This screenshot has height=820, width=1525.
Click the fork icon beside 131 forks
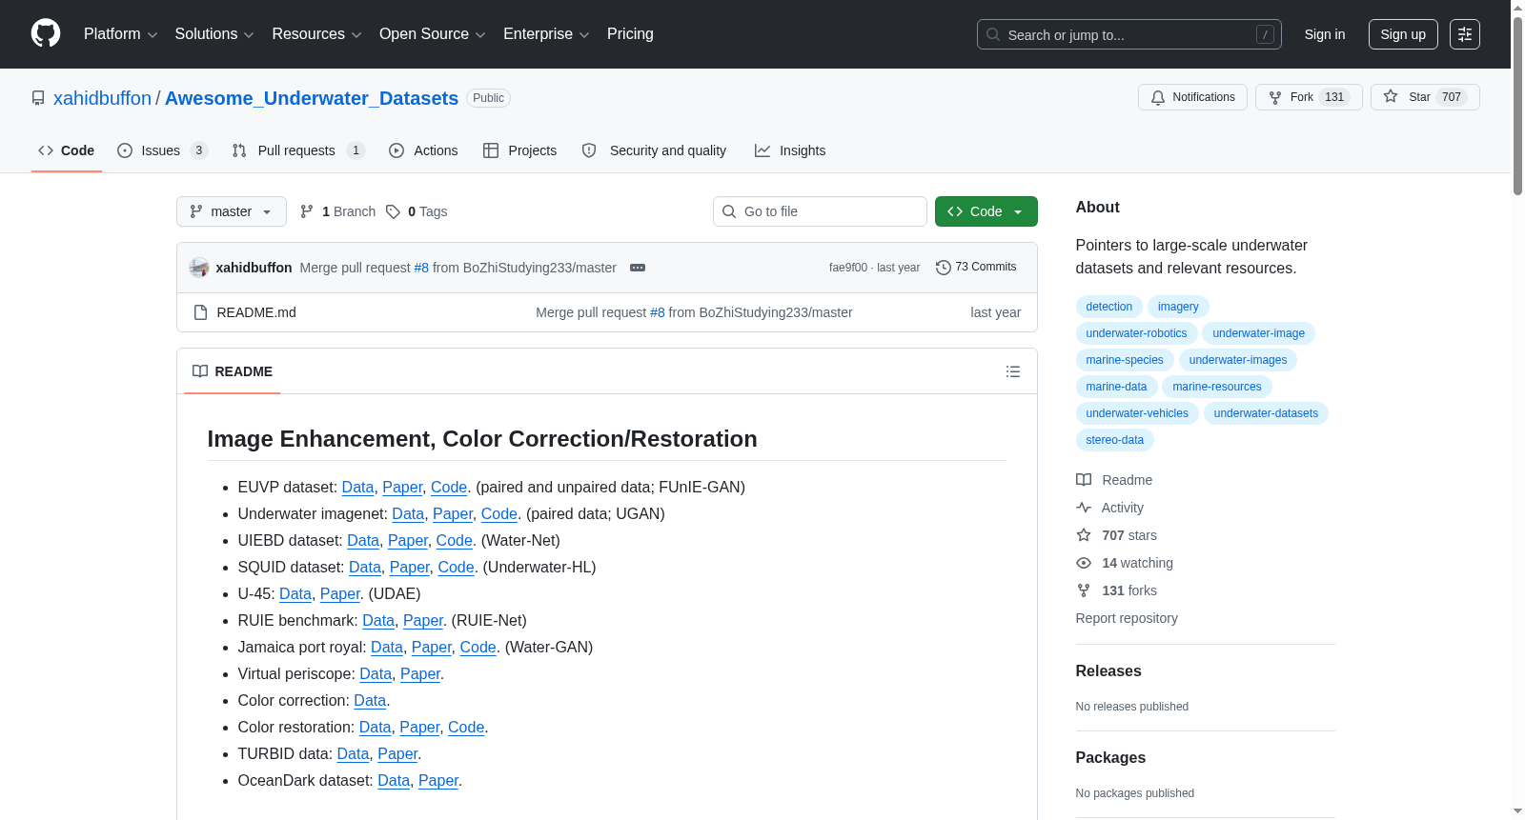click(1084, 590)
